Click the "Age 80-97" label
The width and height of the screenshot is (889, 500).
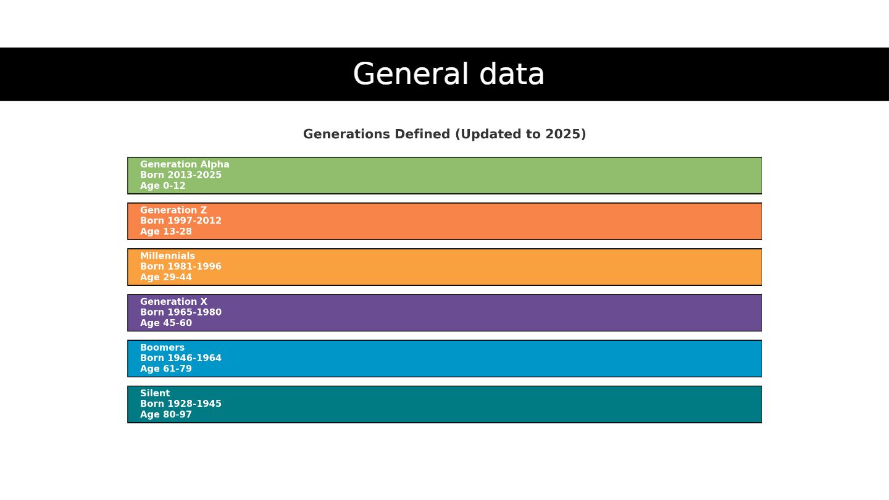tap(166, 414)
